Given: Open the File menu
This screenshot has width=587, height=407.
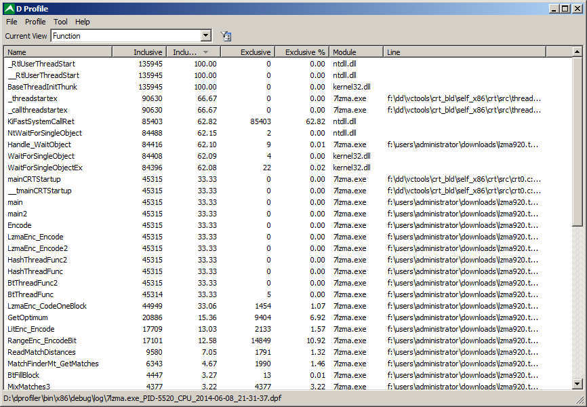Looking at the screenshot, I should [x=12, y=22].
